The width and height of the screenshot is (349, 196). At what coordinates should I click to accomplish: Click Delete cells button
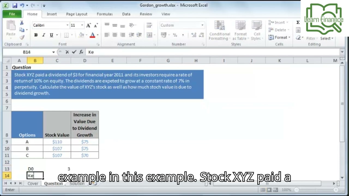278,30
